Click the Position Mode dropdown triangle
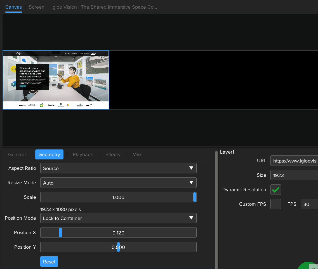Screen dimensions: 318x269 (x=192, y=218)
